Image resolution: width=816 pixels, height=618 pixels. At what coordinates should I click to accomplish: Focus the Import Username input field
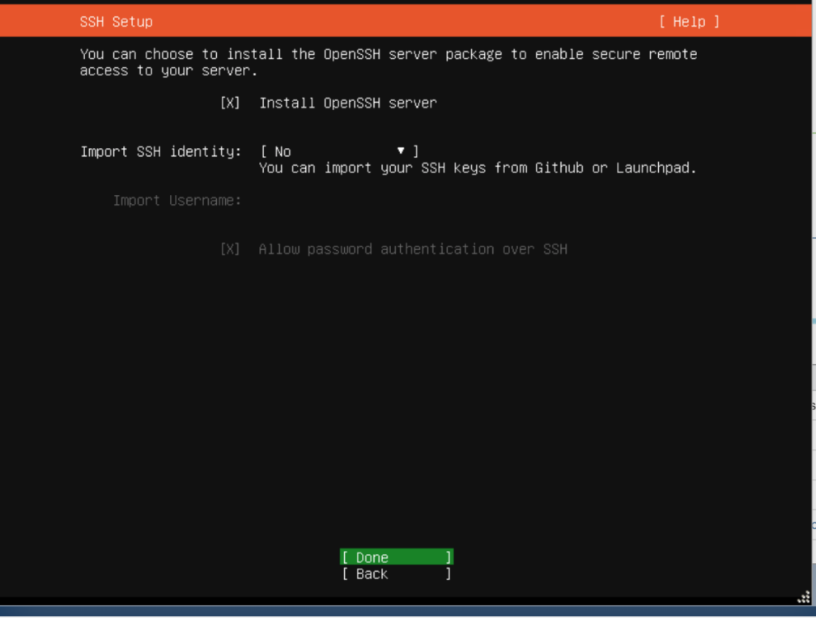pyautogui.click(x=405, y=201)
